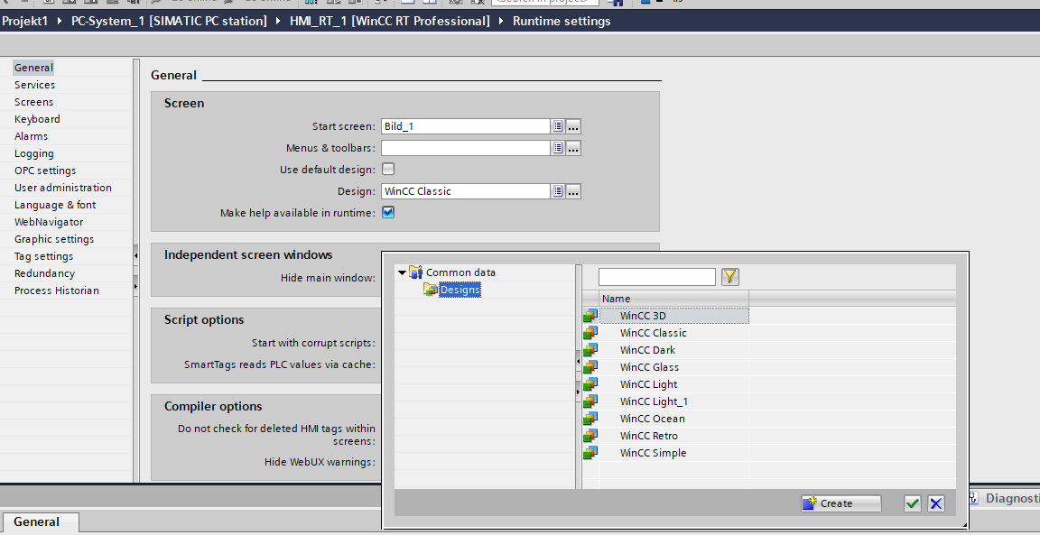This screenshot has width=1040, height=535.
Task: Open the Start screen object list icon
Action: [x=558, y=126]
